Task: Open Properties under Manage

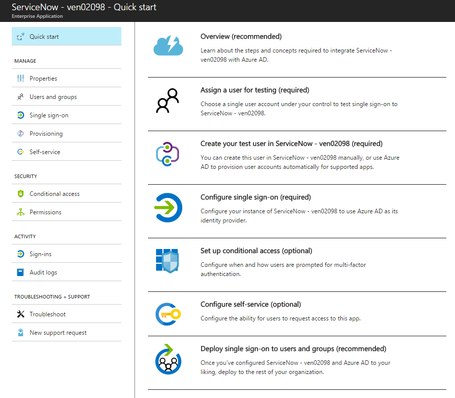Action: (66, 78)
